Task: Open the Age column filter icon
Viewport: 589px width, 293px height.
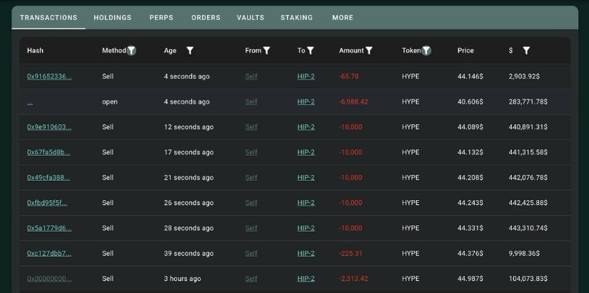Action: point(190,51)
